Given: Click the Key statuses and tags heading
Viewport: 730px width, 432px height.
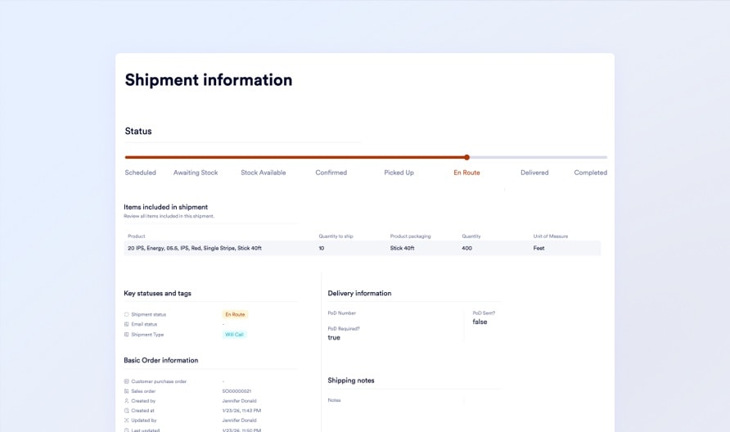Looking at the screenshot, I should pos(157,293).
